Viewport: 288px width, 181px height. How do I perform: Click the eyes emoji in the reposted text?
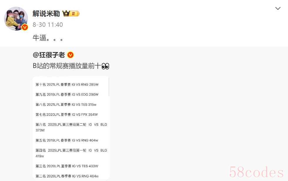[x=105, y=66]
